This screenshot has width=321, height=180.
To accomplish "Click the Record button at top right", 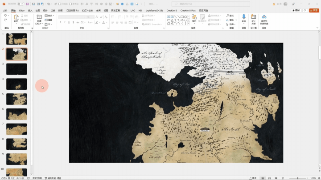I will tap(296, 10).
